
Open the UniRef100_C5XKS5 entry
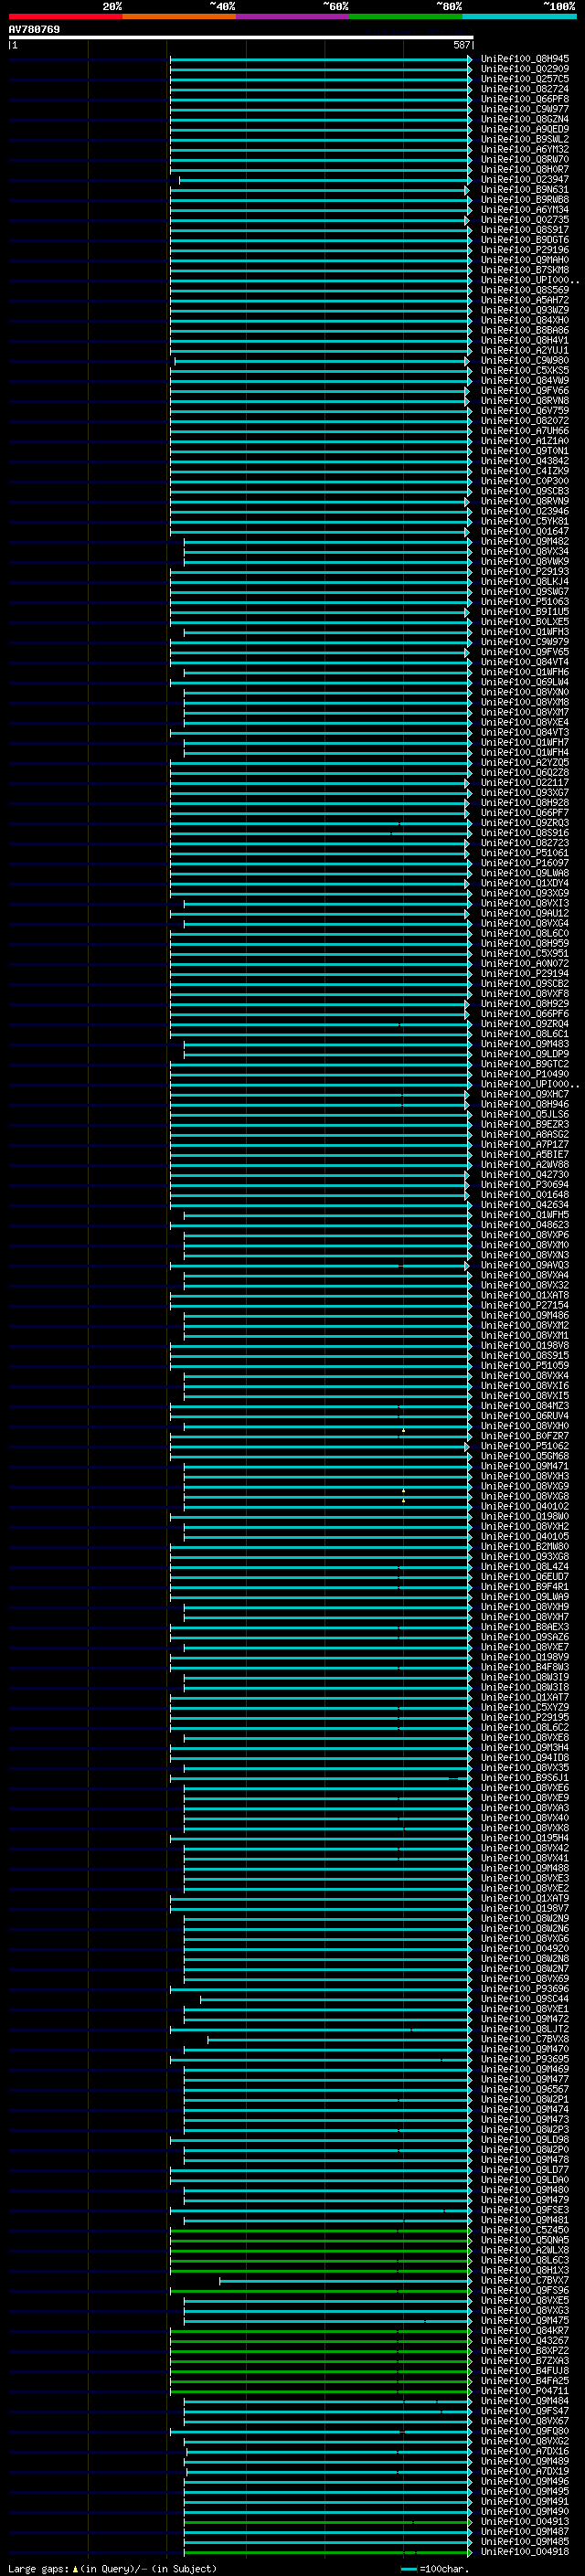tap(524, 370)
